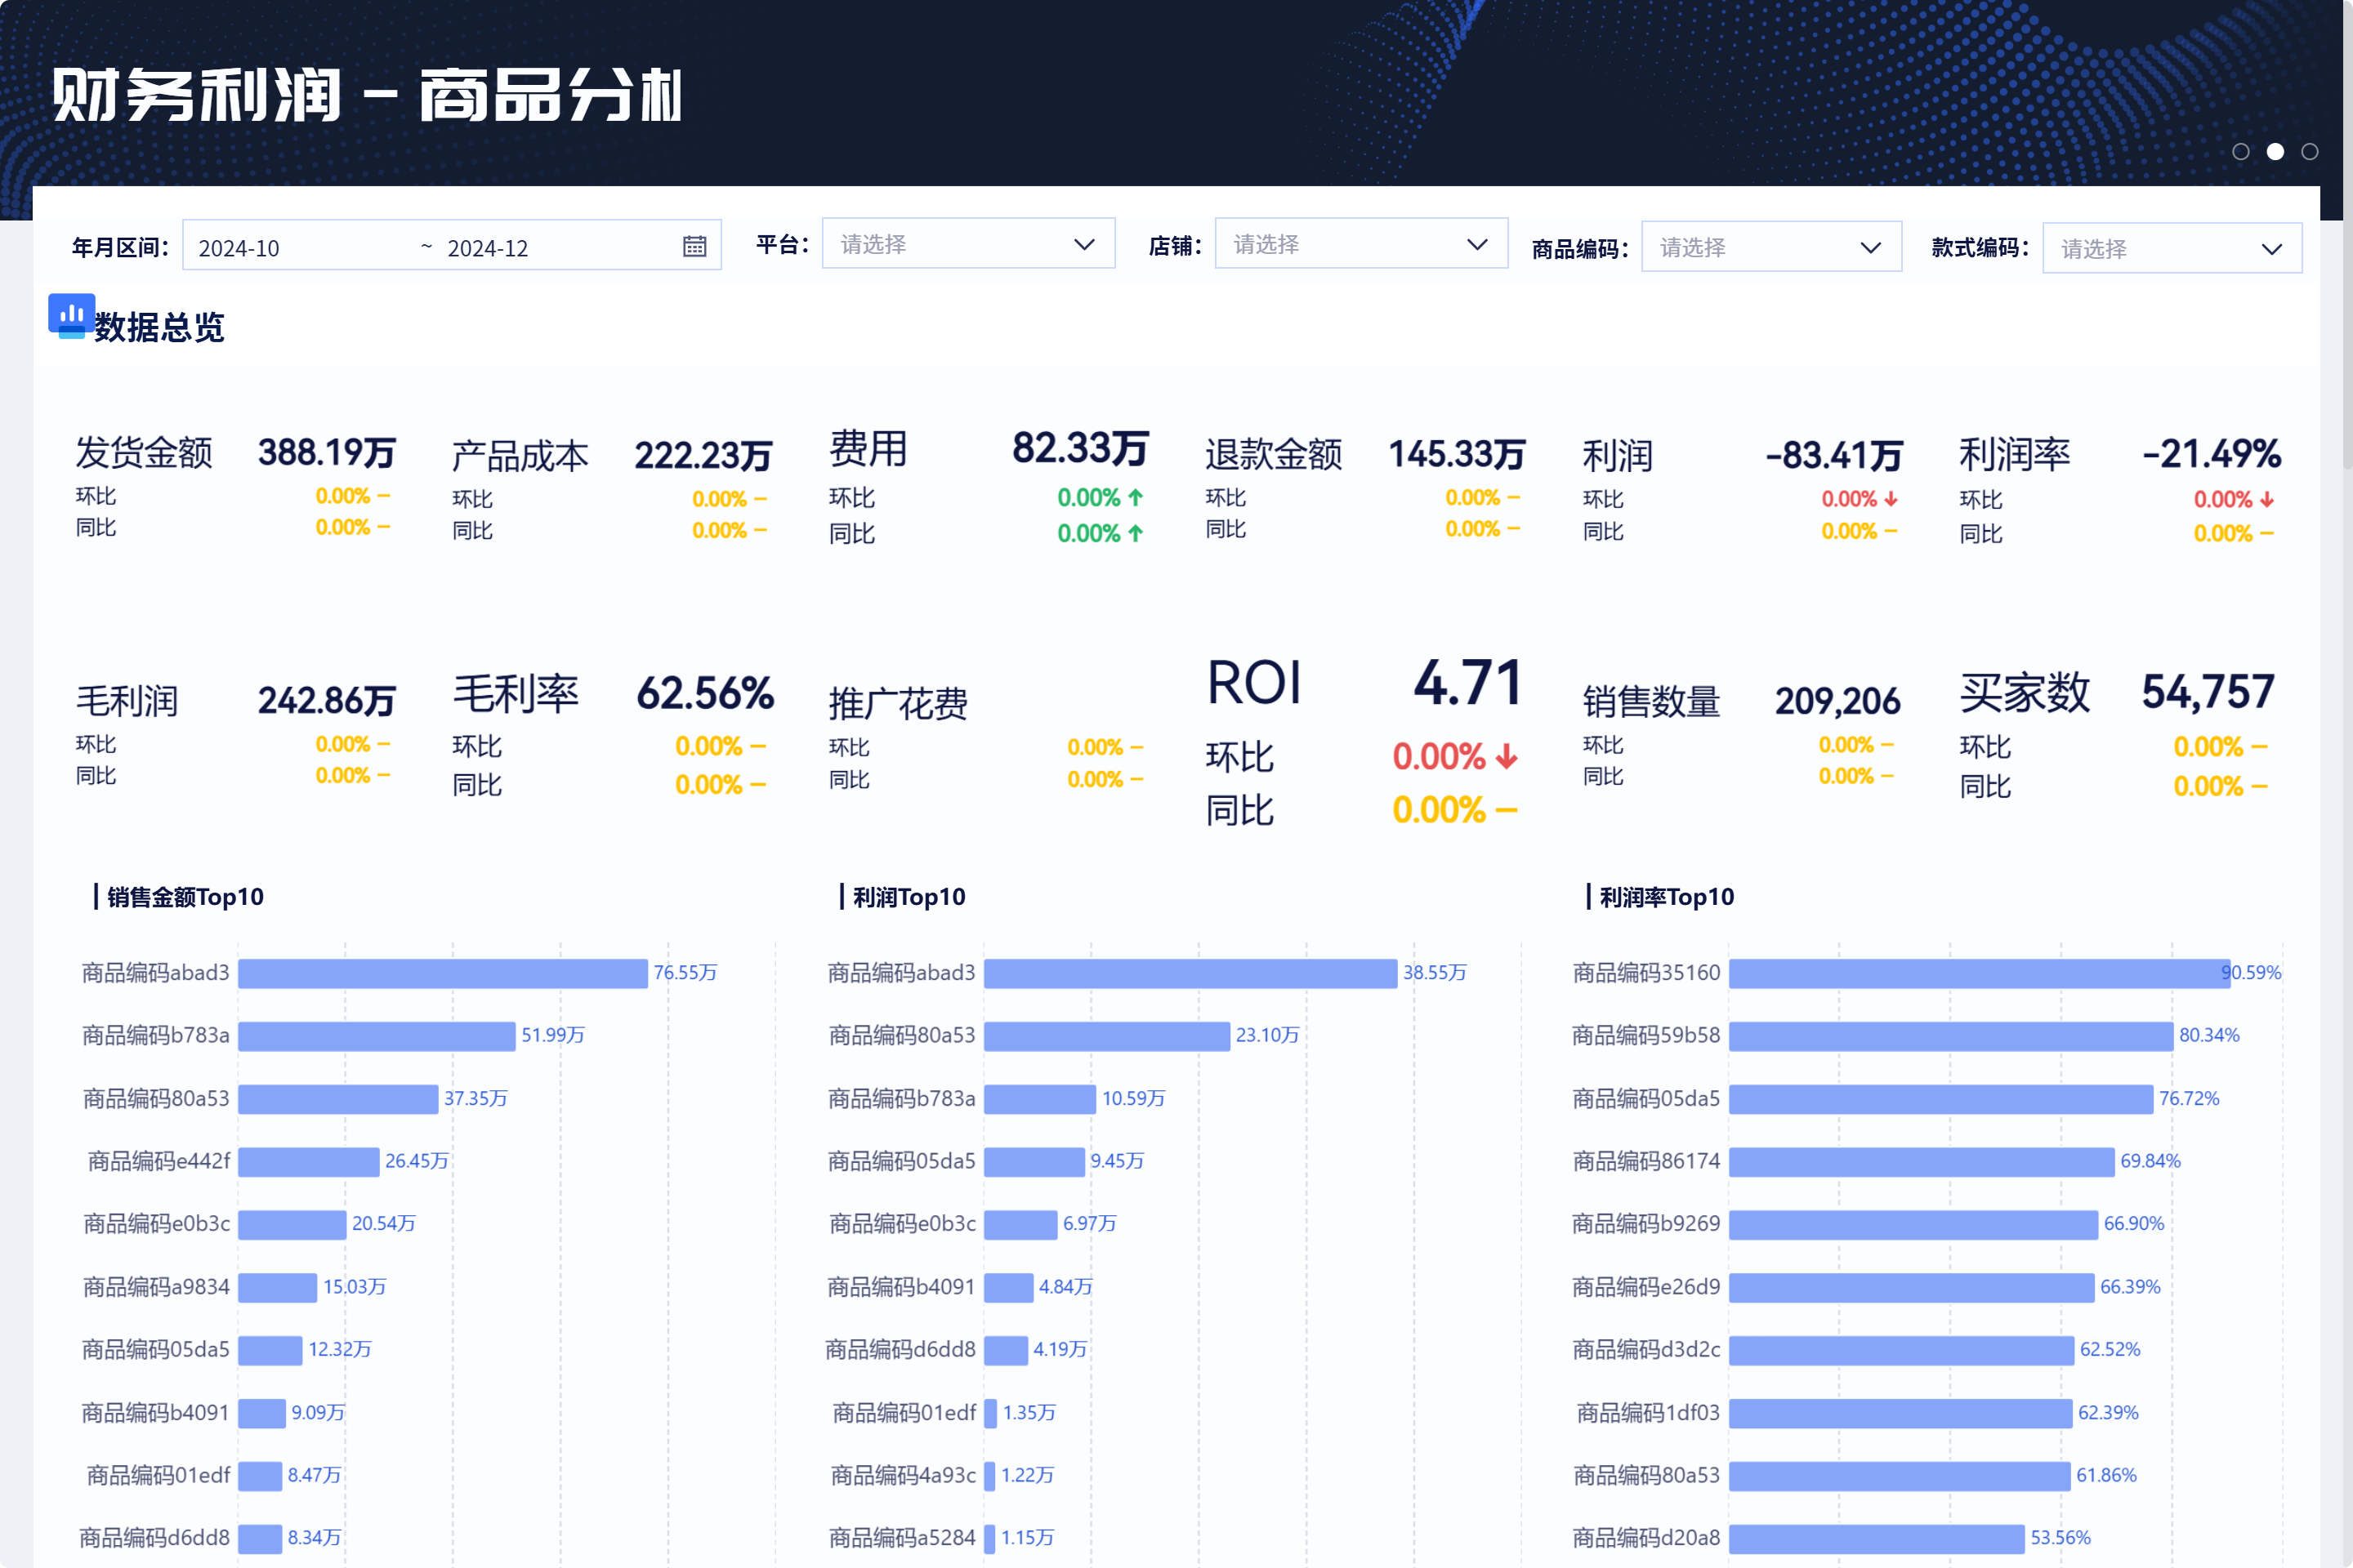Click the value label 6.97万 in the profit chart
The width and height of the screenshot is (2353, 1568).
(1089, 1224)
